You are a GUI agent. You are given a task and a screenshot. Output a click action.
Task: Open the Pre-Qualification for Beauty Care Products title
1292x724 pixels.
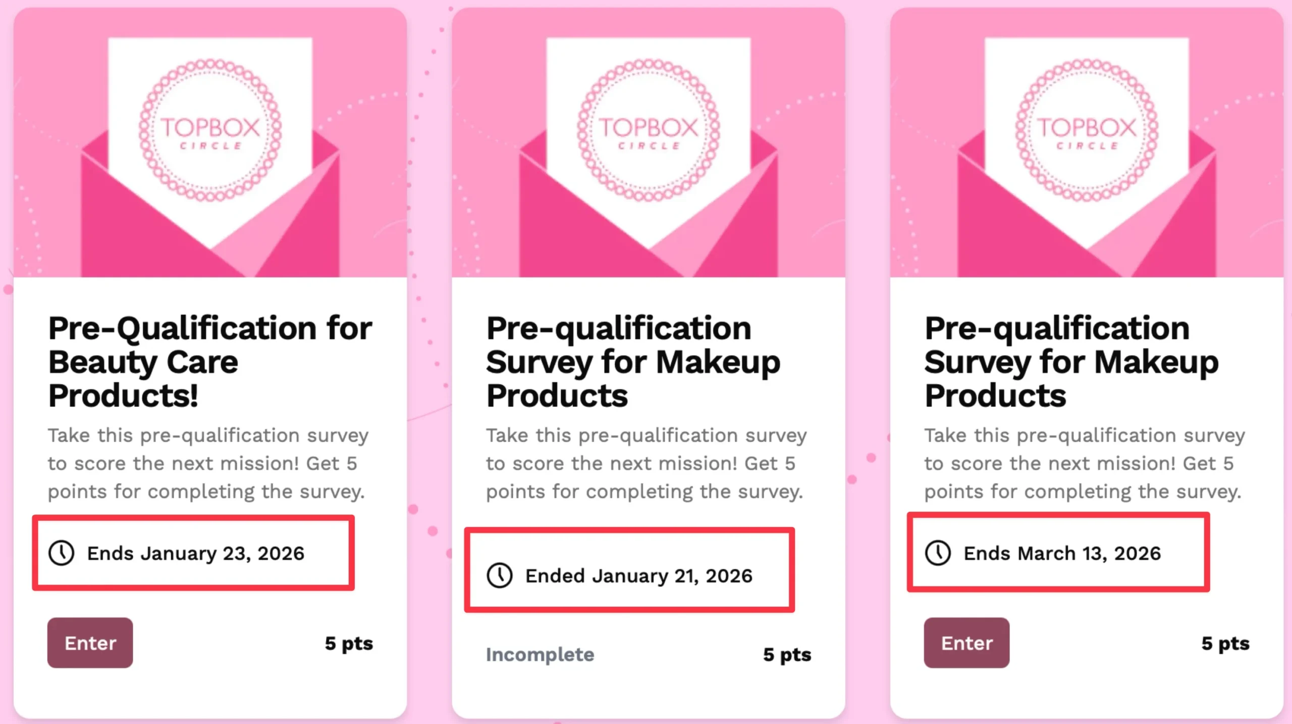(x=210, y=361)
